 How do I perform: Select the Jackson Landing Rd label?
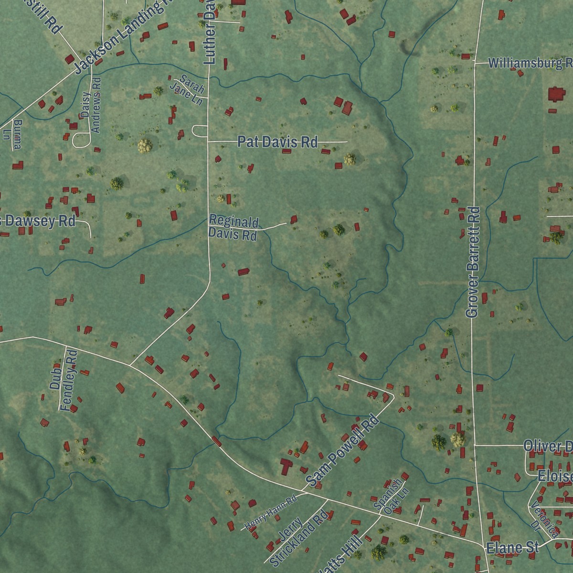pos(124,36)
